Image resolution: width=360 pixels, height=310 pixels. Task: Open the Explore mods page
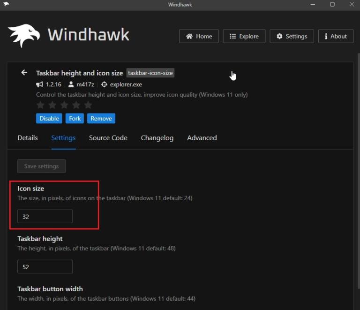point(244,36)
